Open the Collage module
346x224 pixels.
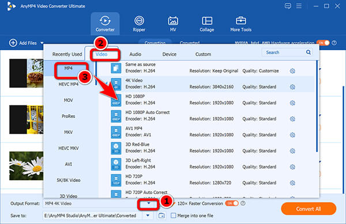pos(207,24)
